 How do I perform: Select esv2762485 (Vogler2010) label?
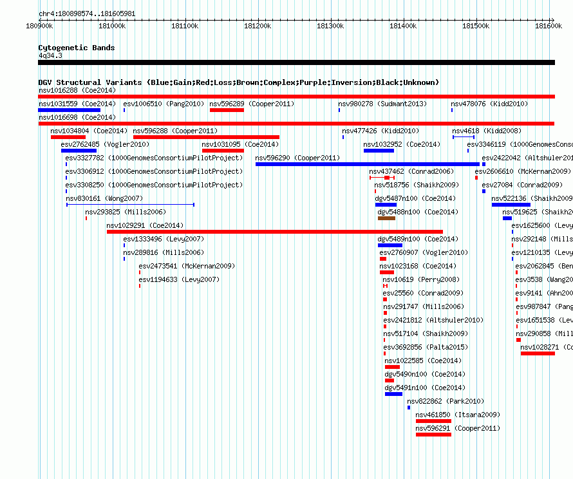(x=105, y=144)
